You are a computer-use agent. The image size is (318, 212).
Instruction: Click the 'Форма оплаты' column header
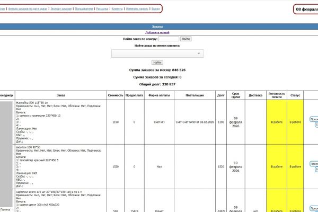click(x=159, y=95)
